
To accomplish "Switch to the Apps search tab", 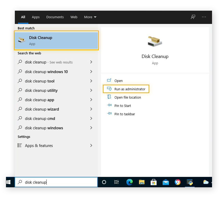I will point(36,17).
